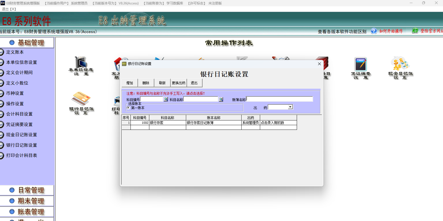Click the lookup icon beside 科目名称 field

tap(221, 99)
